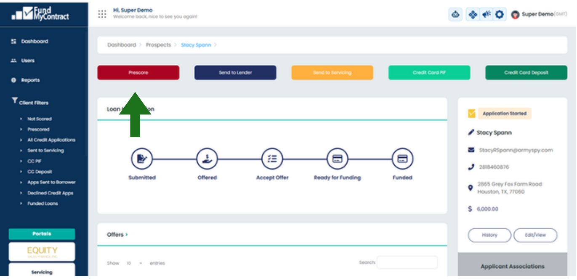577x280 pixels.
Task: Click the robot assistant icon in header
Action: coord(455,14)
